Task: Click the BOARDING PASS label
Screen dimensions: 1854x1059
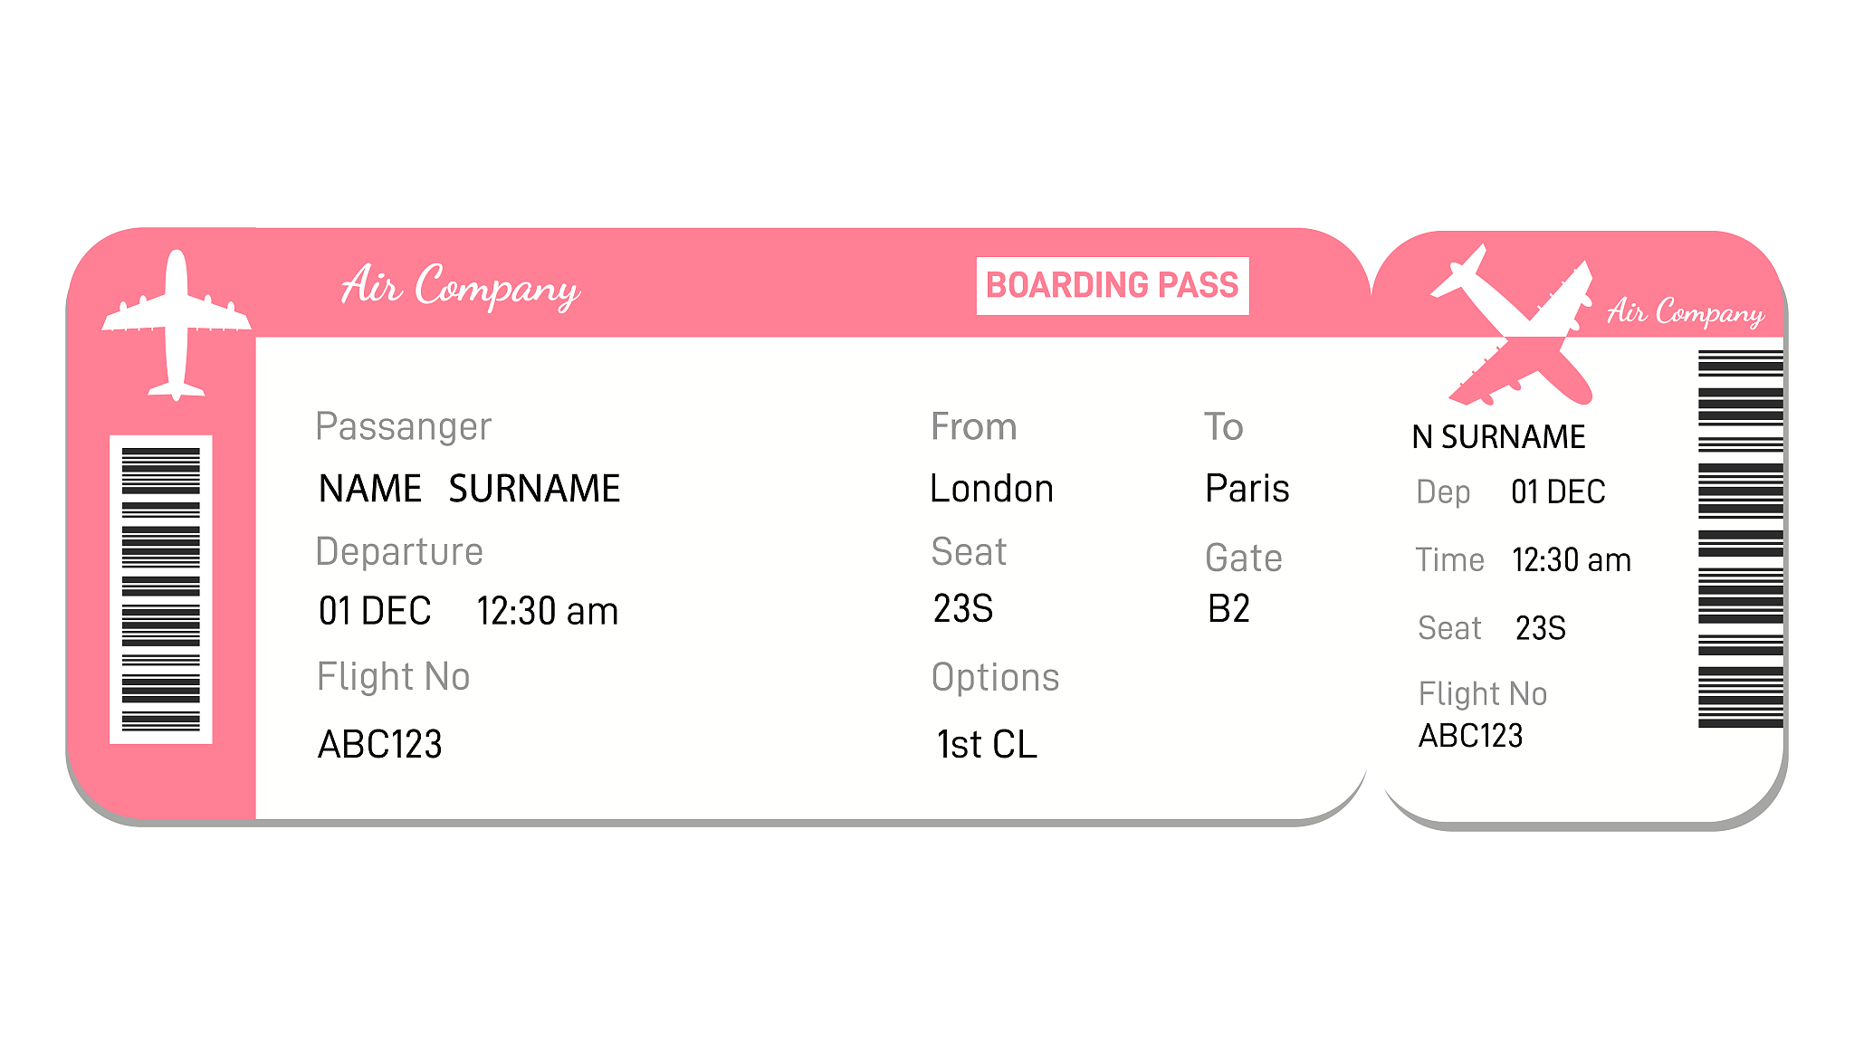Action: click(1113, 286)
